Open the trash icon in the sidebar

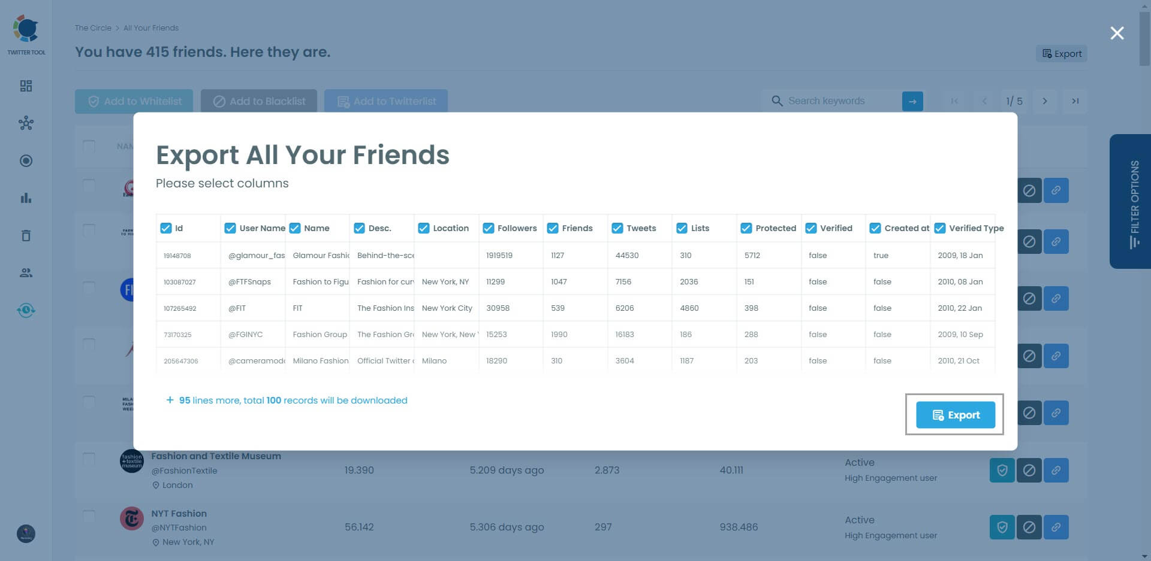(26, 235)
